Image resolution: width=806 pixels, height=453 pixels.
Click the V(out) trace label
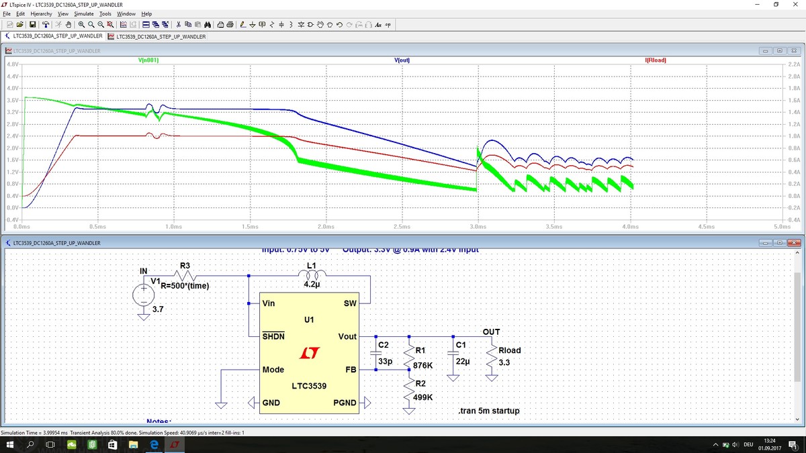[x=402, y=60]
